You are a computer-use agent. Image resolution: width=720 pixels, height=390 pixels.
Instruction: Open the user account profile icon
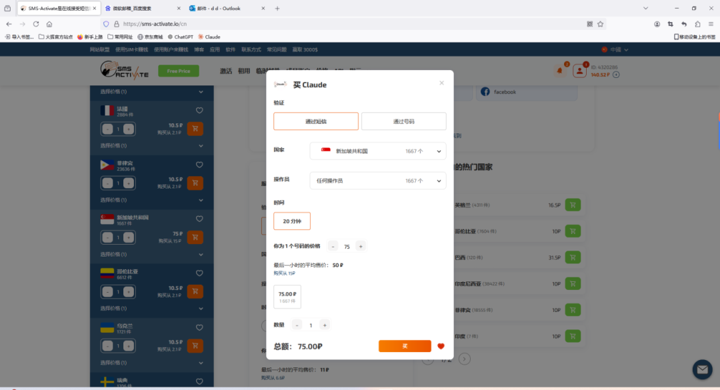click(581, 70)
